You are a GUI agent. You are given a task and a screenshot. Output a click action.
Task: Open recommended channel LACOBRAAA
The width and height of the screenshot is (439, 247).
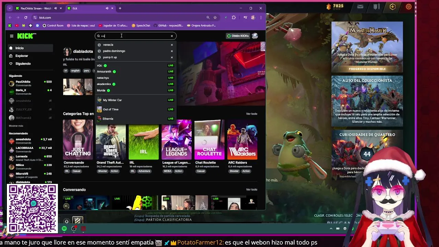30,150
